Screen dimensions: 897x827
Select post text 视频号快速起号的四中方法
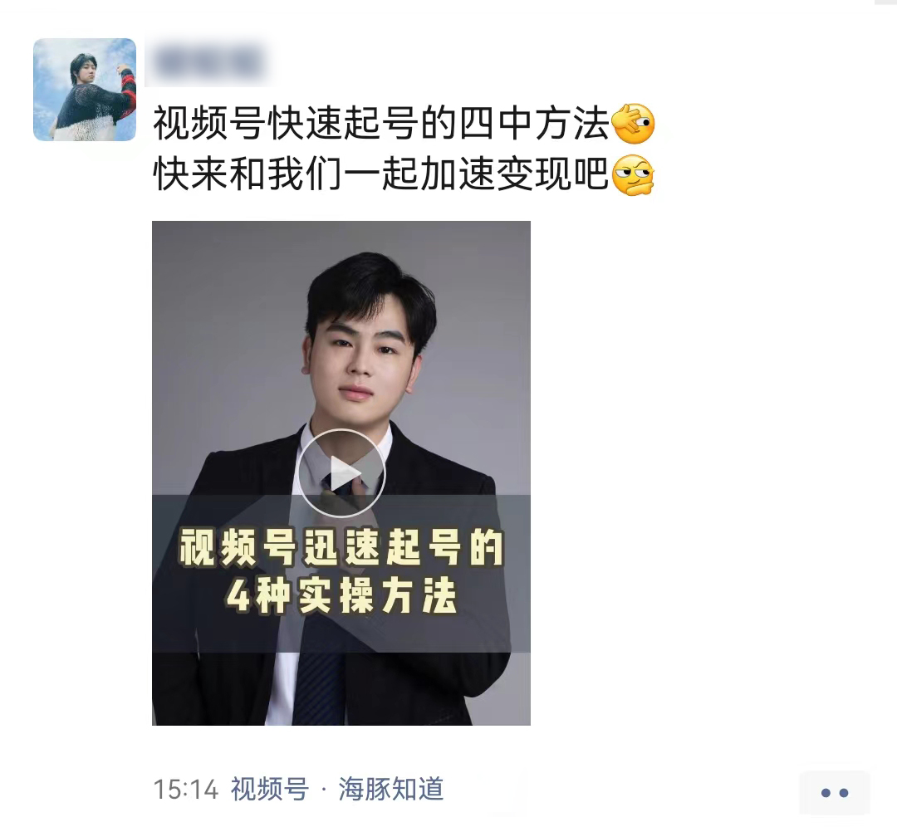[381, 124]
